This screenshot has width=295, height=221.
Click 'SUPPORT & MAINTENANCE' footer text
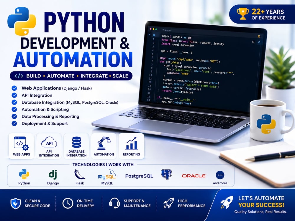[137, 203]
